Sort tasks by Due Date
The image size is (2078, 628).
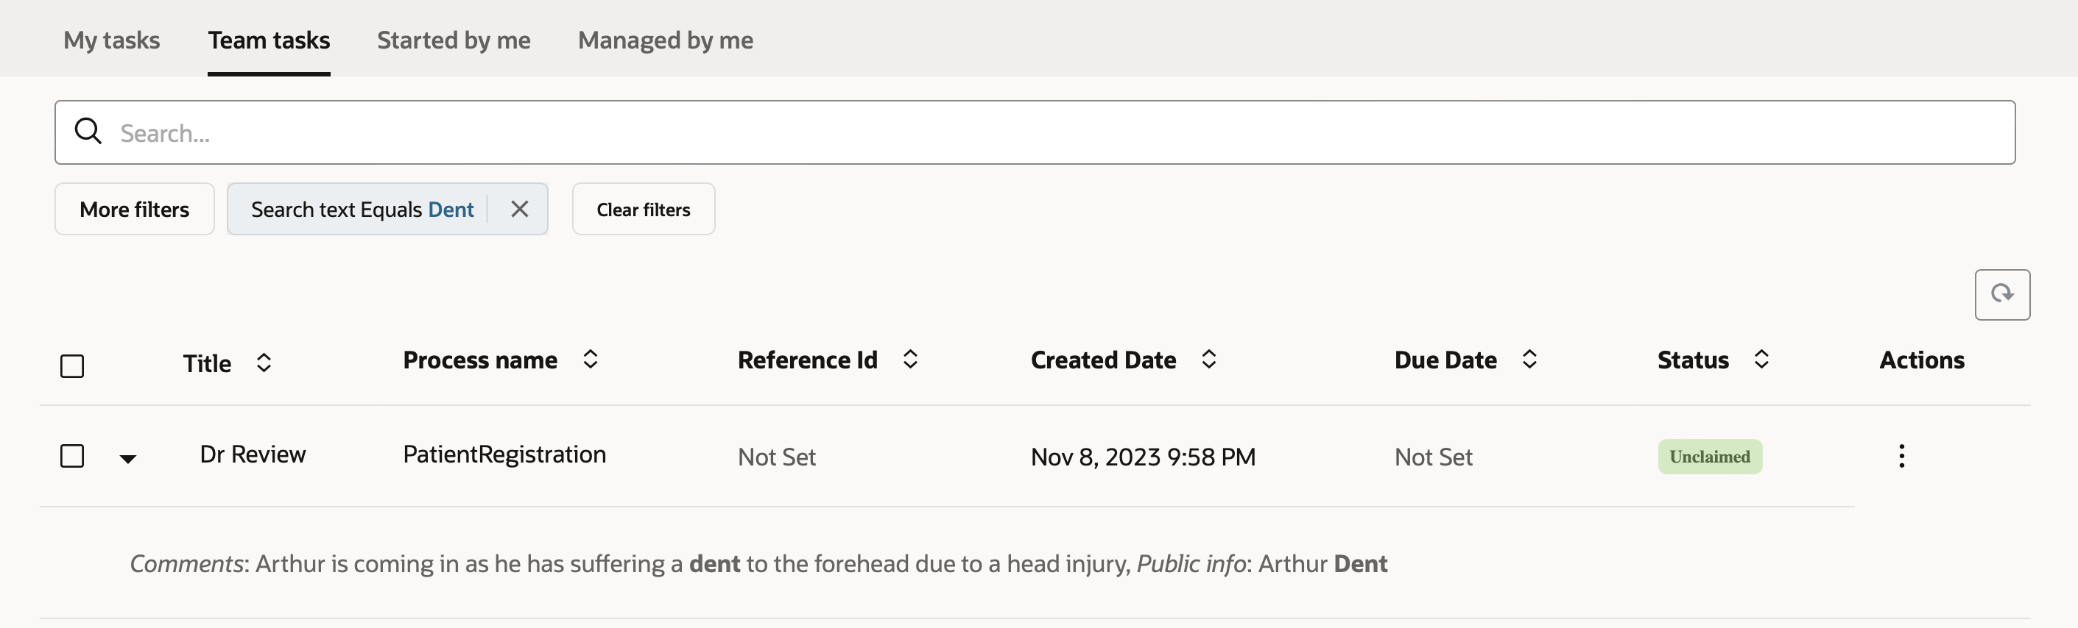click(1529, 360)
